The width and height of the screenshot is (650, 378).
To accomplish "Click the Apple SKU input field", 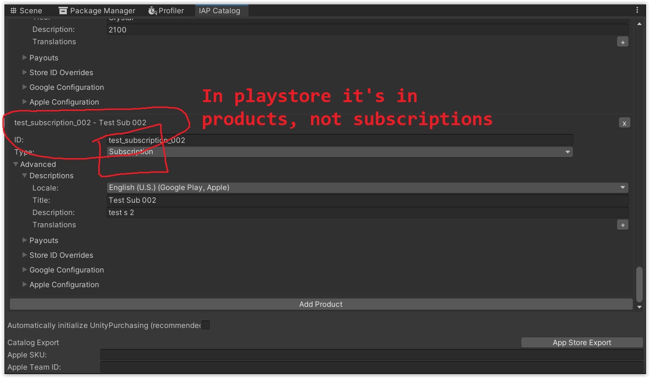I will [344, 354].
